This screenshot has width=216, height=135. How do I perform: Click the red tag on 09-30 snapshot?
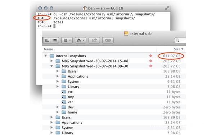point(150,66)
